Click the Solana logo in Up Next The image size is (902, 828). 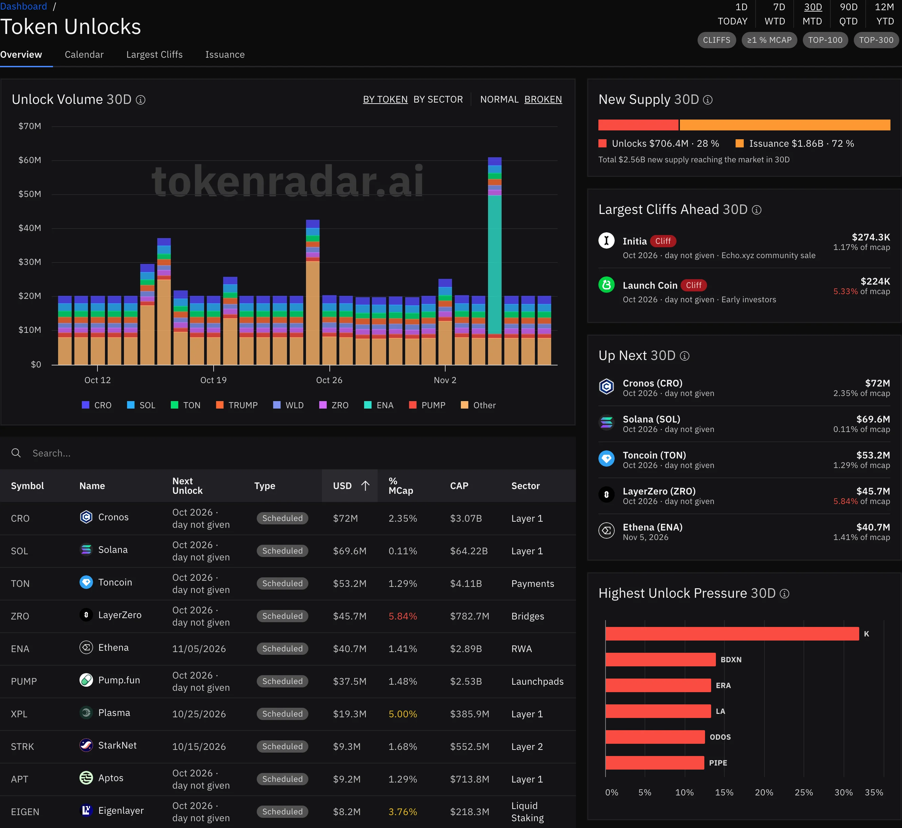606,422
